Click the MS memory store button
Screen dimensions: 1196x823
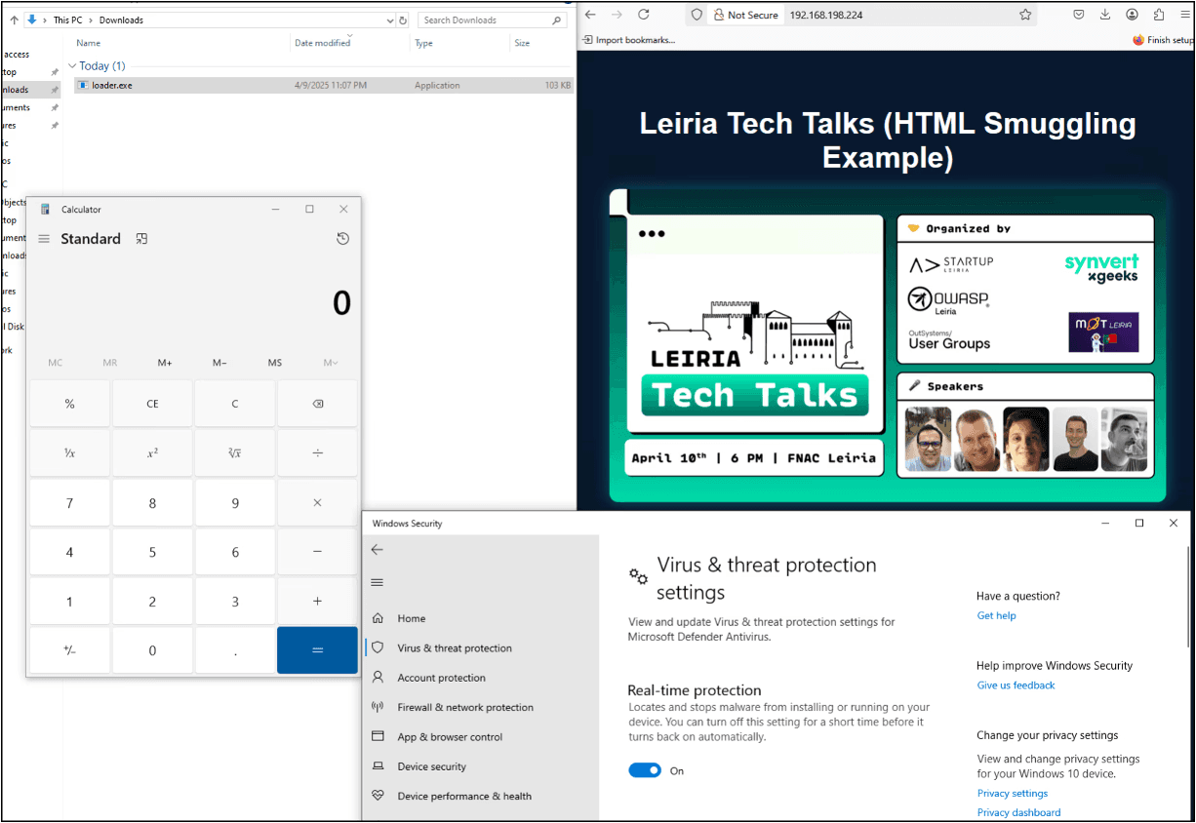275,363
